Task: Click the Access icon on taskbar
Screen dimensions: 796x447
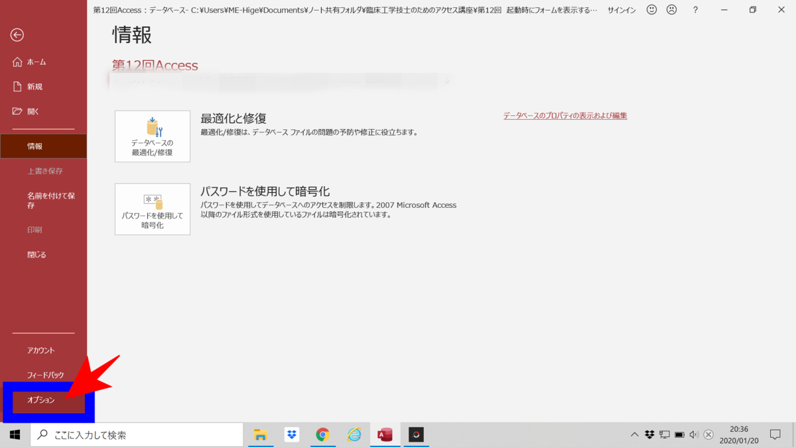Action: tap(385, 435)
